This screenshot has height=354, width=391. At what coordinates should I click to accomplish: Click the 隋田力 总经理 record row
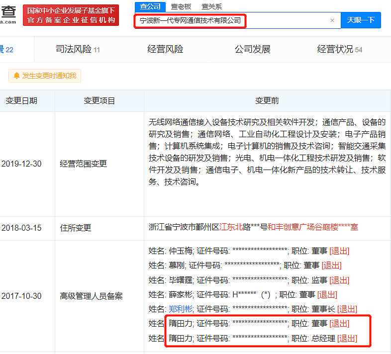click(253, 339)
